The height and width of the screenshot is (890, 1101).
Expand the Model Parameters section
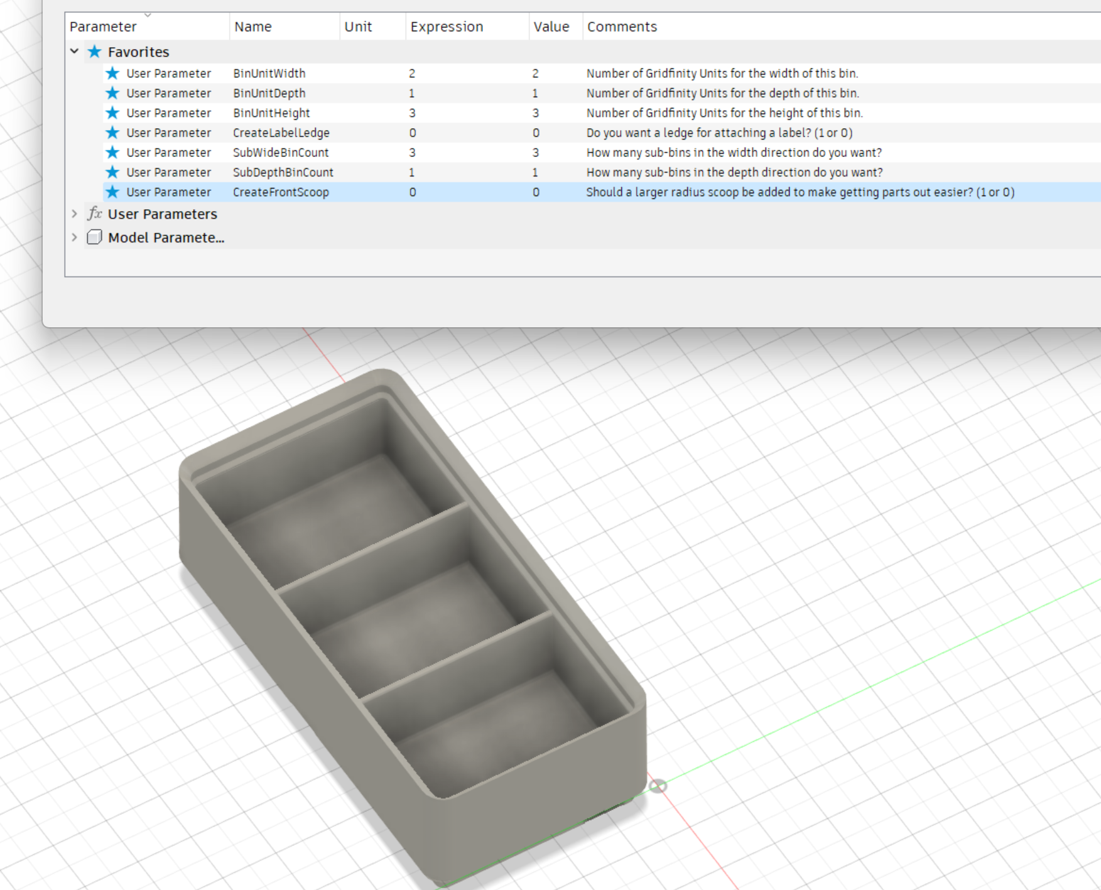(x=75, y=237)
